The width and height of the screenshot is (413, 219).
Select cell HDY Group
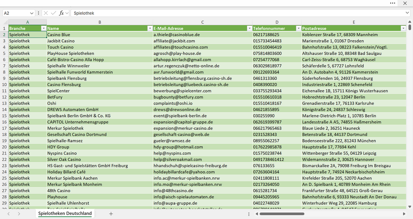pyautogui.click(x=99, y=147)
